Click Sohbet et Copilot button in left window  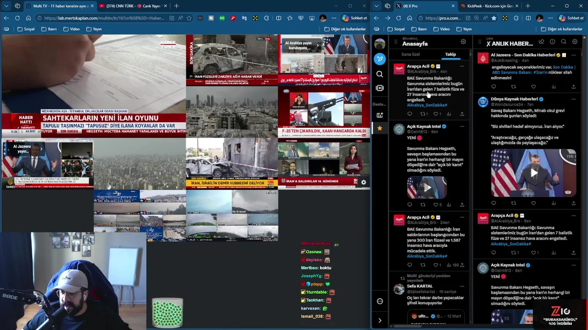(354, 18)
